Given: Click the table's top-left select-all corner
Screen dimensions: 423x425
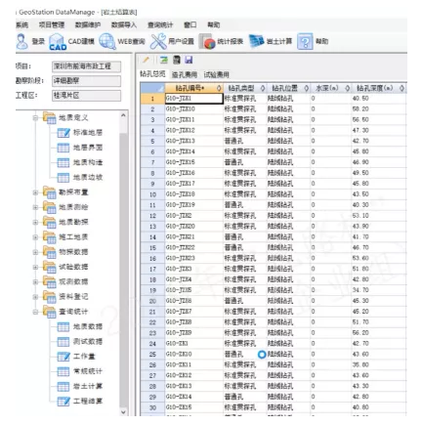Looking at the screenshot, I should tap(152, 88).
